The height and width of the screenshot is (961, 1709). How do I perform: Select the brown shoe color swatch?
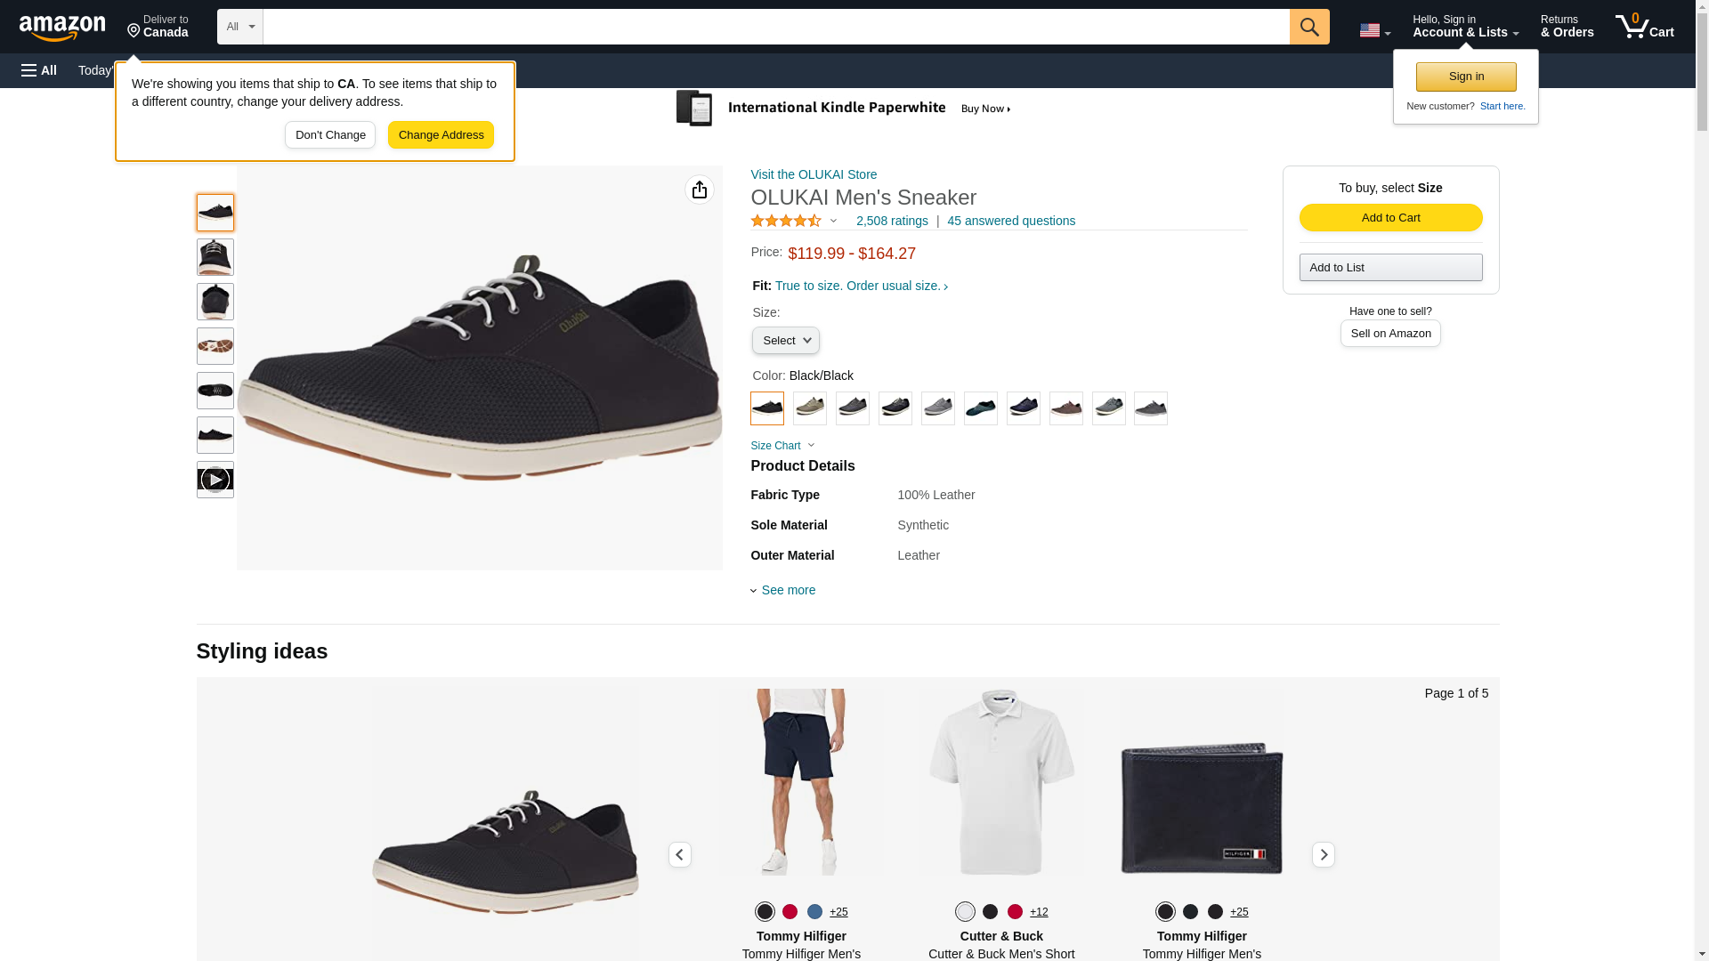click(1065, 408)
